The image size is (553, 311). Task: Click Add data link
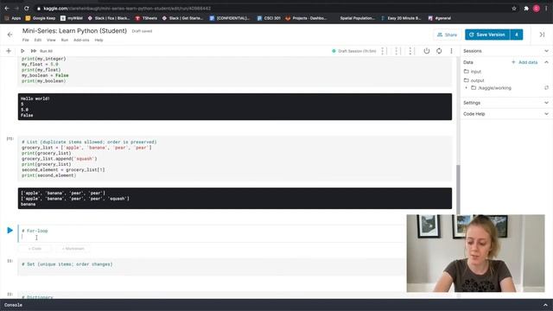(x=524, y=62)
